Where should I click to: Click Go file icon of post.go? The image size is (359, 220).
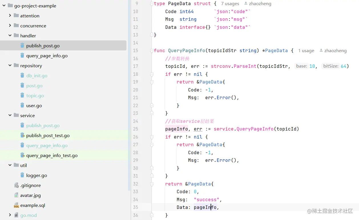[x=22, y=85]
